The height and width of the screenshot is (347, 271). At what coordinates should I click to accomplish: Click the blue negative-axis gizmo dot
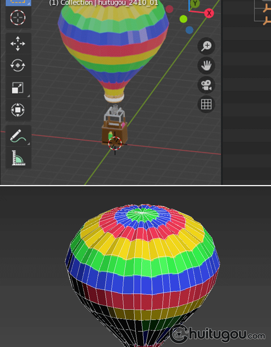189,30
